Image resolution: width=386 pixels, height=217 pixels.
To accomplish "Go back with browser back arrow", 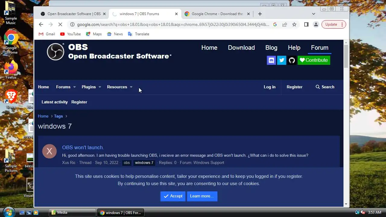I will (x=41, y=24).
